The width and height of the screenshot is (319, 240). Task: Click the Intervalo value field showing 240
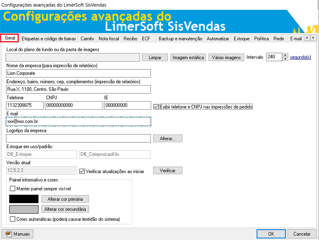point(274,57)
